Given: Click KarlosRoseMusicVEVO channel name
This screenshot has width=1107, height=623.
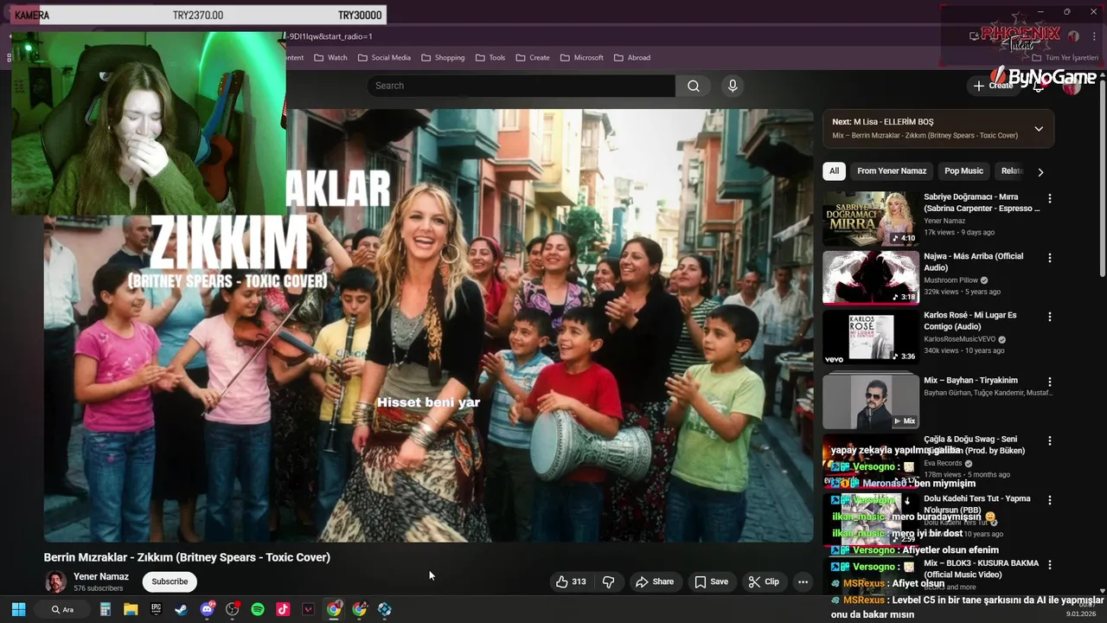Looking at the screenshot, I should click(959, 339).
